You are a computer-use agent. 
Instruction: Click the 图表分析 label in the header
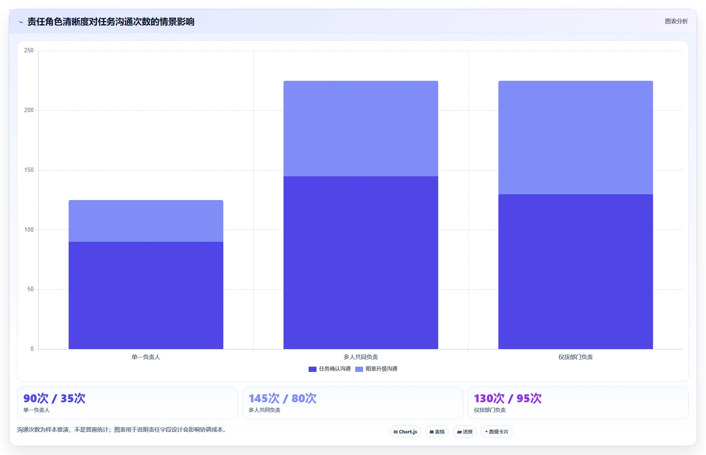point(676,21)
